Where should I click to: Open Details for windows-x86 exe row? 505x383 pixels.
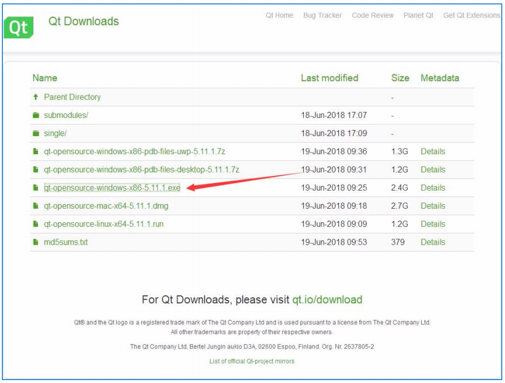coord(433,188)
